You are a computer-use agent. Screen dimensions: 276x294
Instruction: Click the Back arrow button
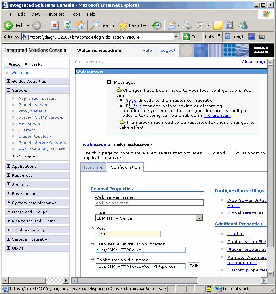[x=14, y=25]
